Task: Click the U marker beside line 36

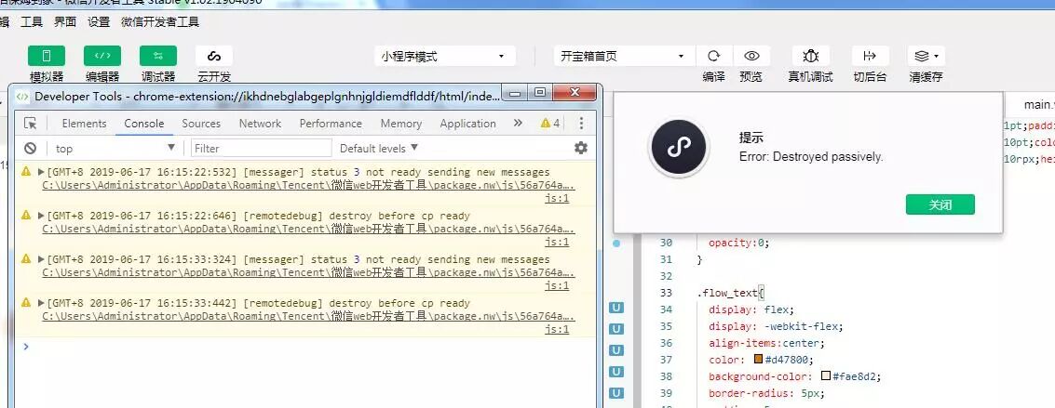Action: tap(616, 350)
